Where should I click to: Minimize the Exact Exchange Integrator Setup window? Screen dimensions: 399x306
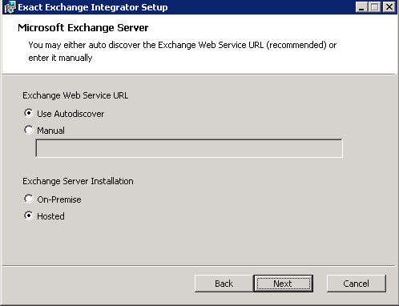pyautogui.click(x=361, y=7)
